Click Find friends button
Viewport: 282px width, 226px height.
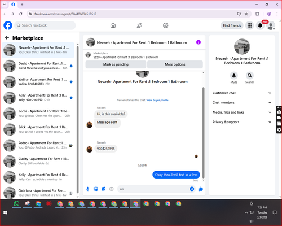click(232, 25)
